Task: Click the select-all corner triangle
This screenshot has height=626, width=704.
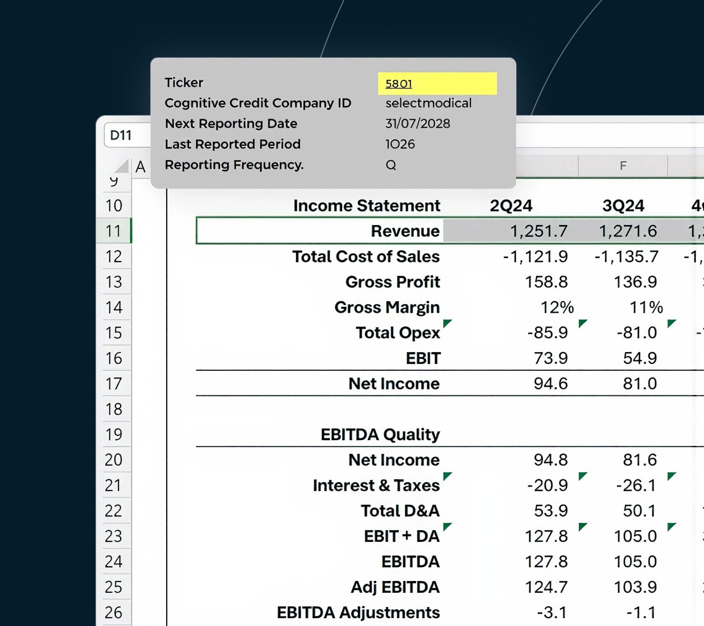Action: click(x=122, y=166)
